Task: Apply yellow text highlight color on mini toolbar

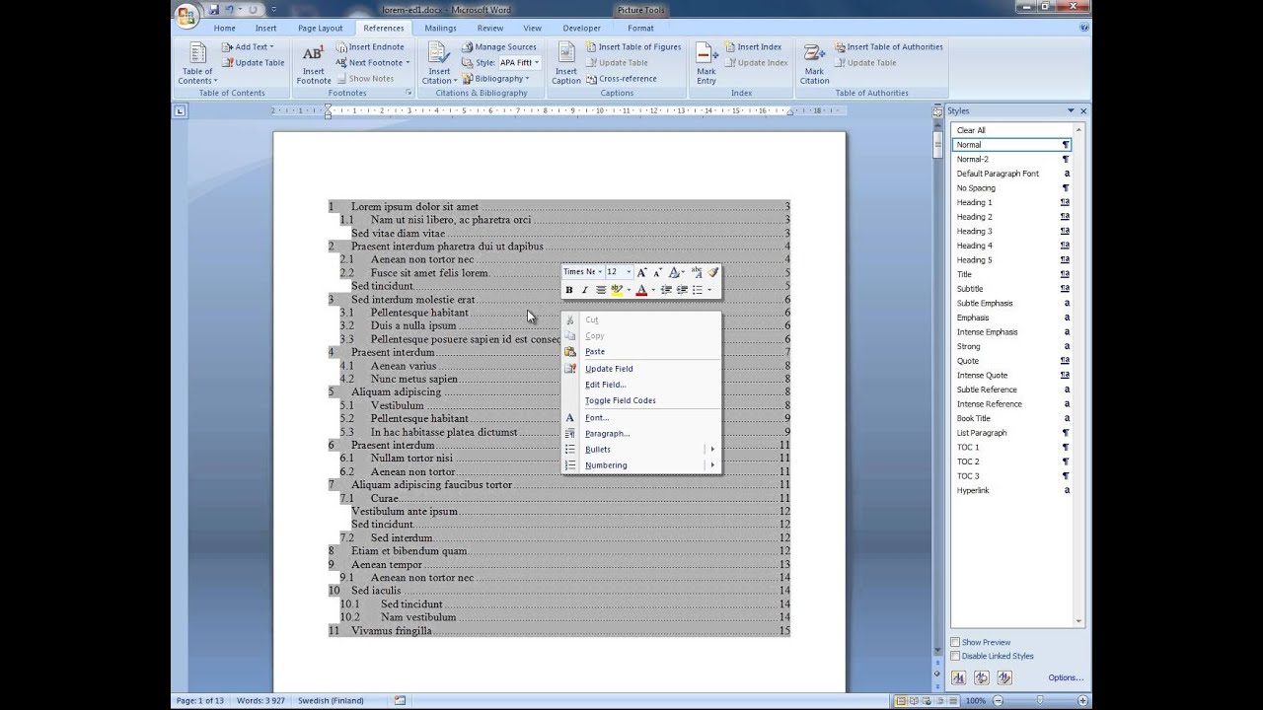Action: pyautogui.click(x=617, y=290)
